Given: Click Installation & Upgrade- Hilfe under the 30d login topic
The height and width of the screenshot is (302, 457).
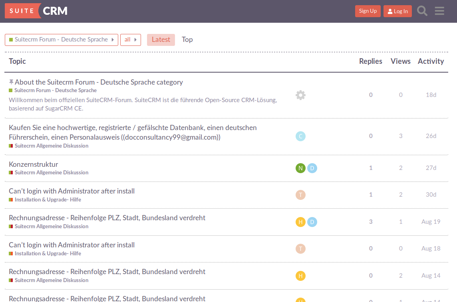Looking at the screenshot, I should [45, 199].
